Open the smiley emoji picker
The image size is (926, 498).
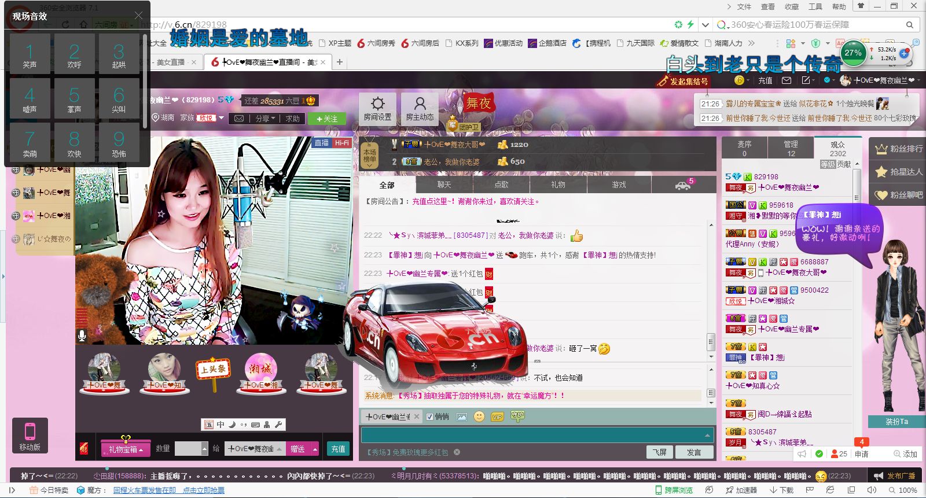coord(479,416)
